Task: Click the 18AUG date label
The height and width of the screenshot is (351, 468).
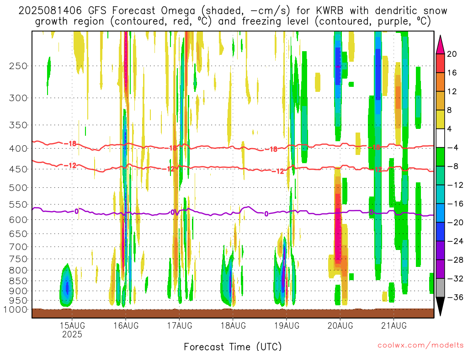Action: 233,325
